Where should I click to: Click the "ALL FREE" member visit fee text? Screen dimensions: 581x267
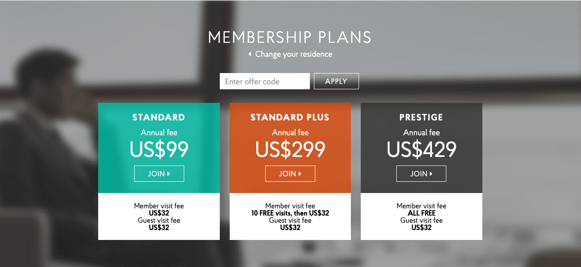tap(421, 213)
